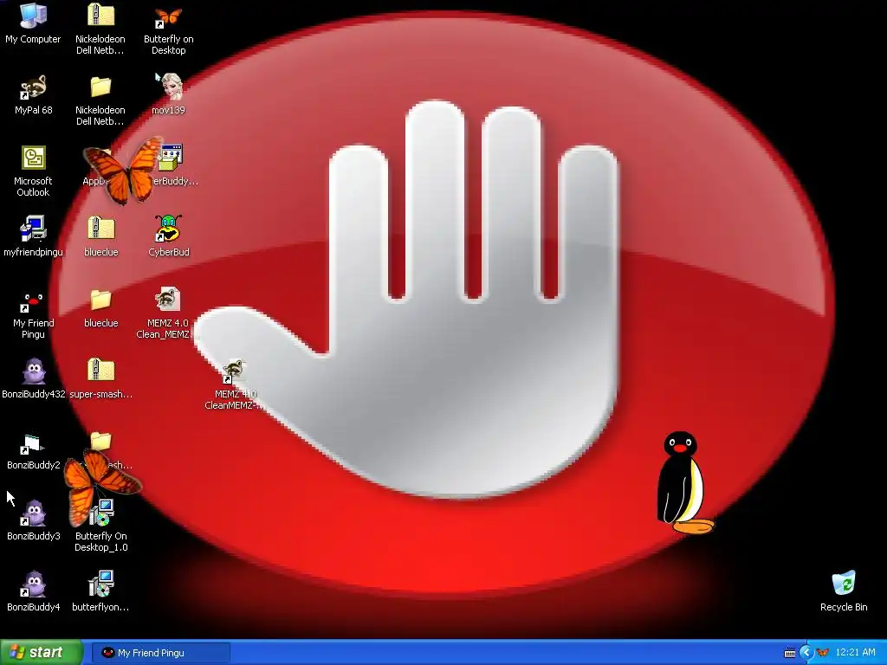Image resolution: width=887 pixels, height=665 pixels.
Task: Select the Nickelodeon Dell Netb plain folder icon
Action: tap(100, 87)
